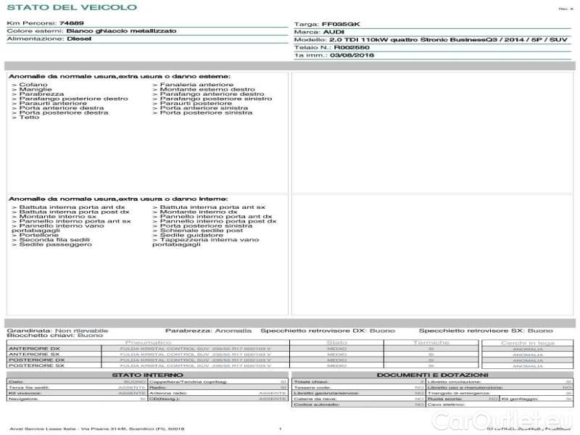Select Parafango posteriore sinistro entry

[212, 99]
